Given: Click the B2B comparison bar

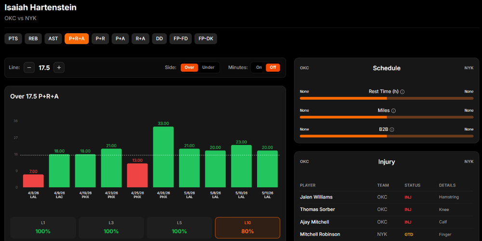Looking at the screenshot, I should tap(387, 136).
